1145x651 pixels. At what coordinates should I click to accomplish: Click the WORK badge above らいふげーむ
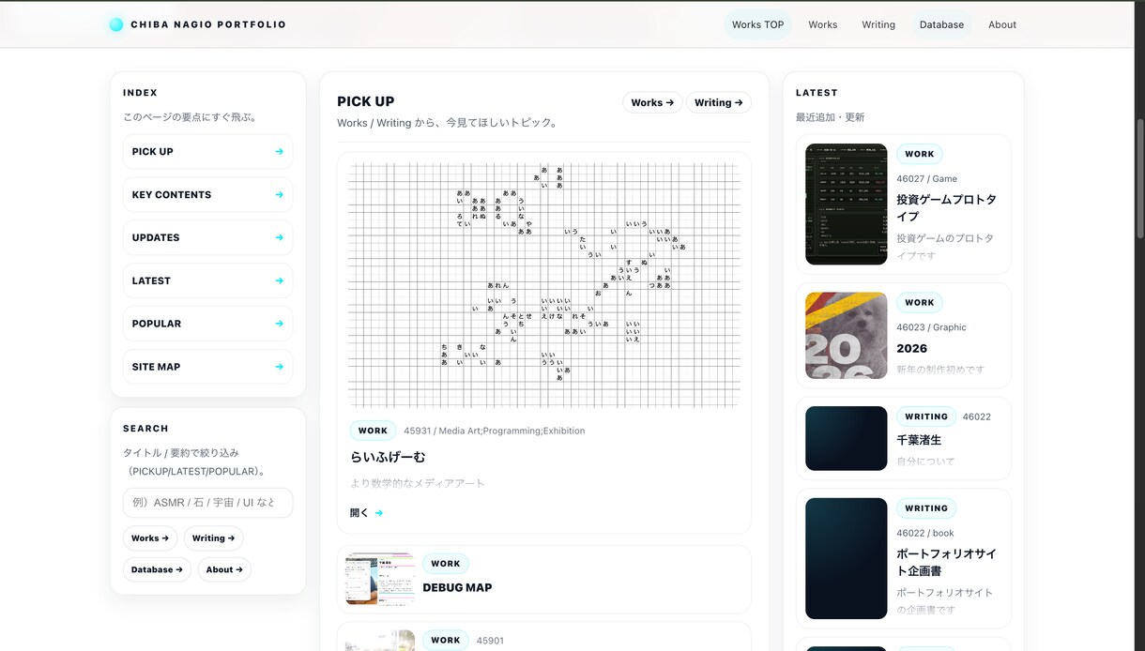pyautogui.click(x=373, y=431)
